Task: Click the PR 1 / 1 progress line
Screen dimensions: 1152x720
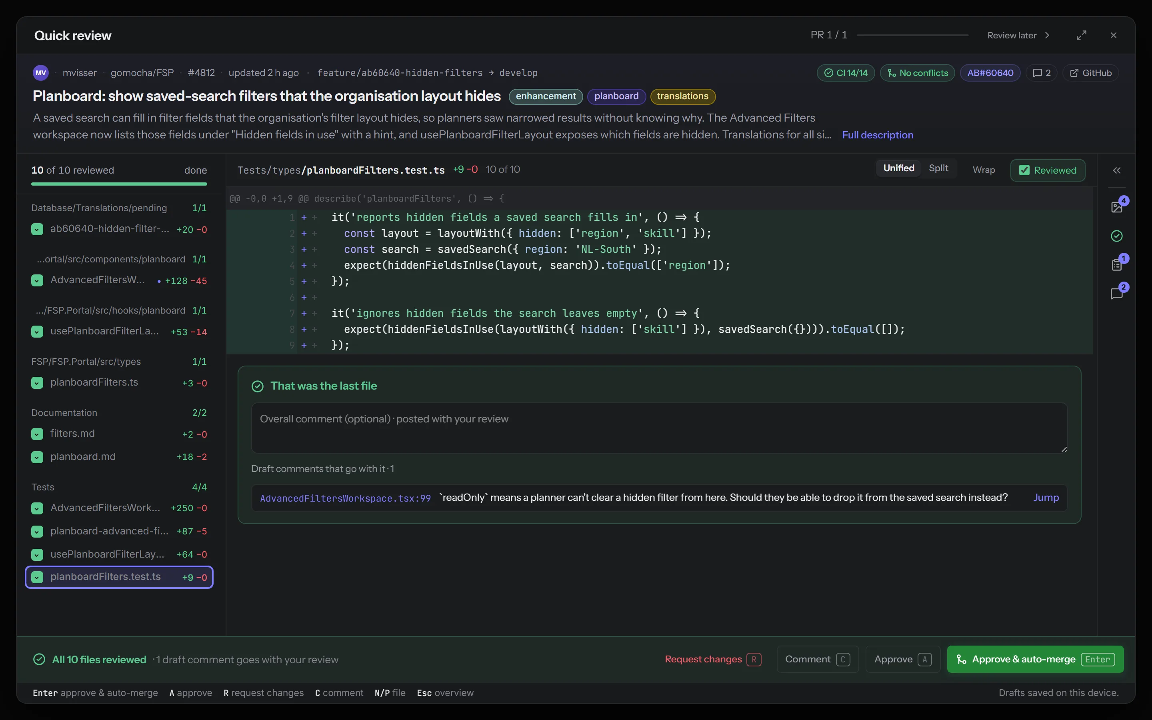Action: [x=912, y=35]
